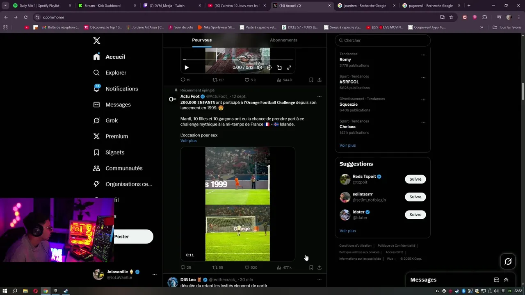Follow selimzerrr
Image resolution: width=525 pixels, height=295 pixels.
click(415, 197)
